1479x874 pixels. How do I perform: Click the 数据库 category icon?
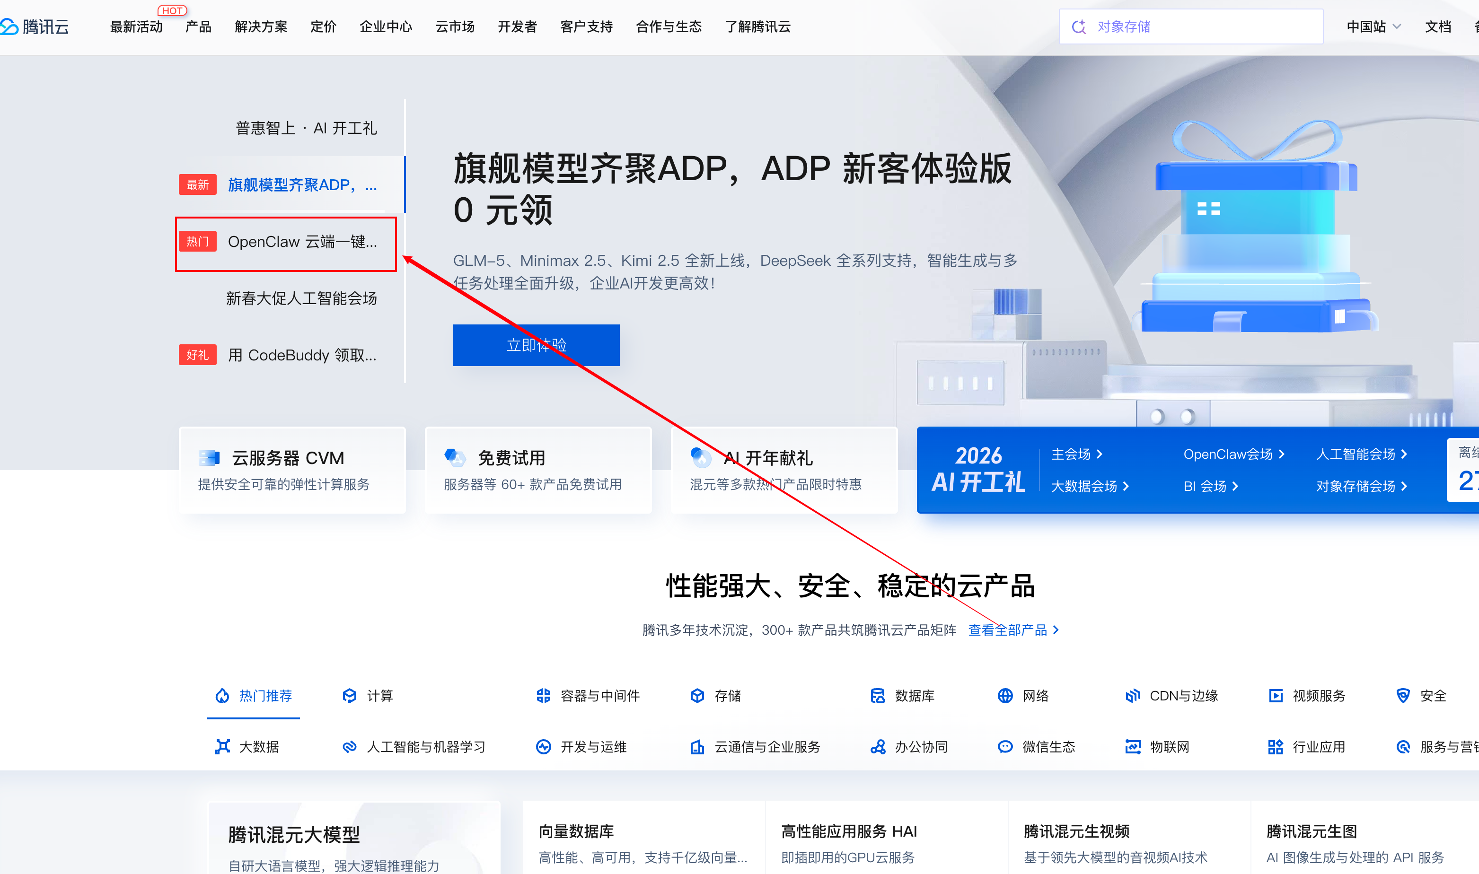878,696
